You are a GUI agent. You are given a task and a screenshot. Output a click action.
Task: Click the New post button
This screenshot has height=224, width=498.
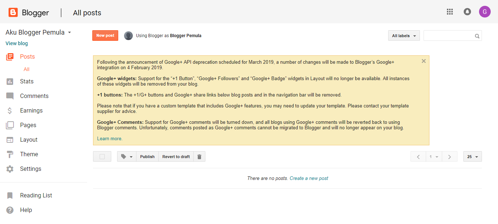coord(105,36)
